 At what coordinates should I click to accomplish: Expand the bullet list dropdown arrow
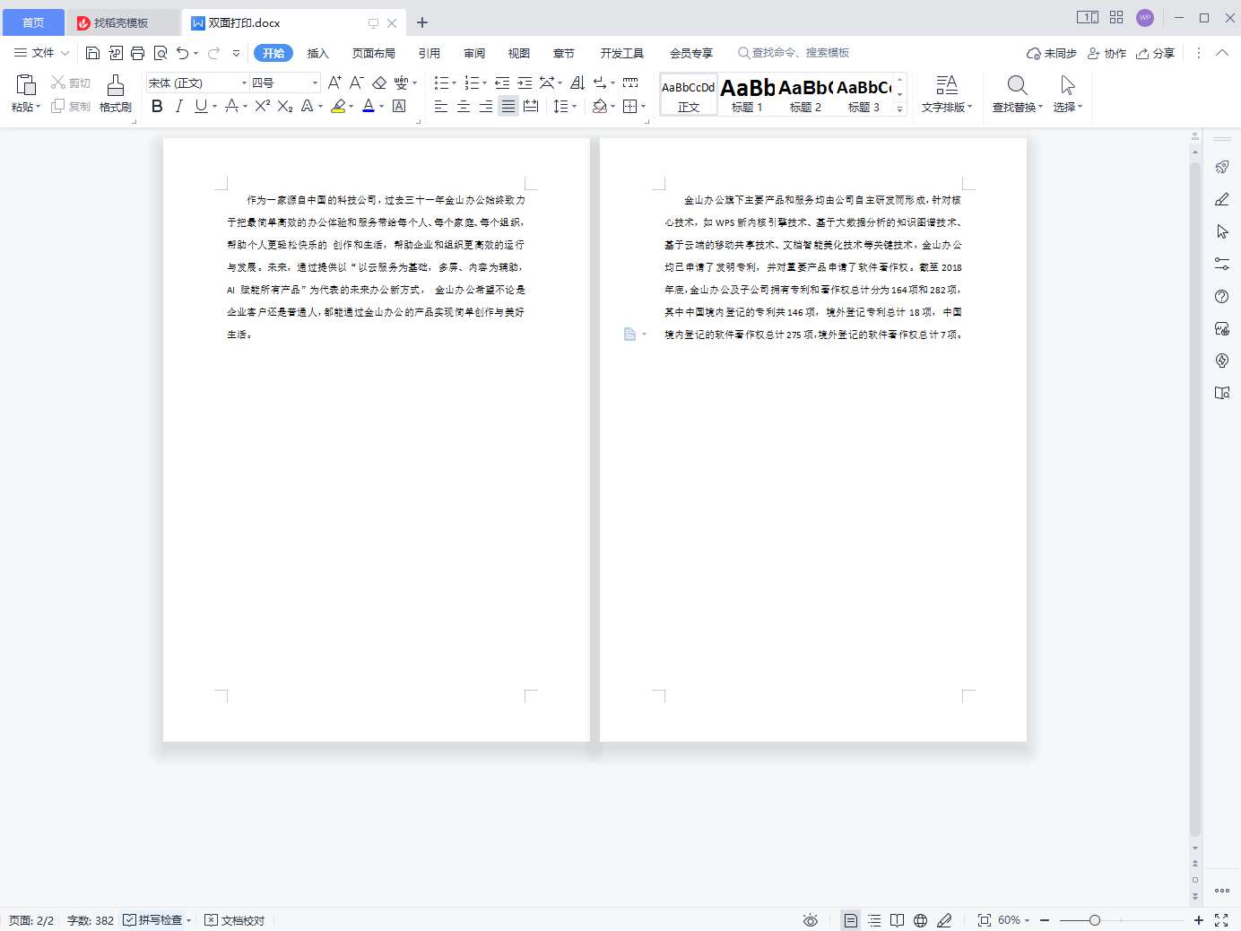point(455,83)
